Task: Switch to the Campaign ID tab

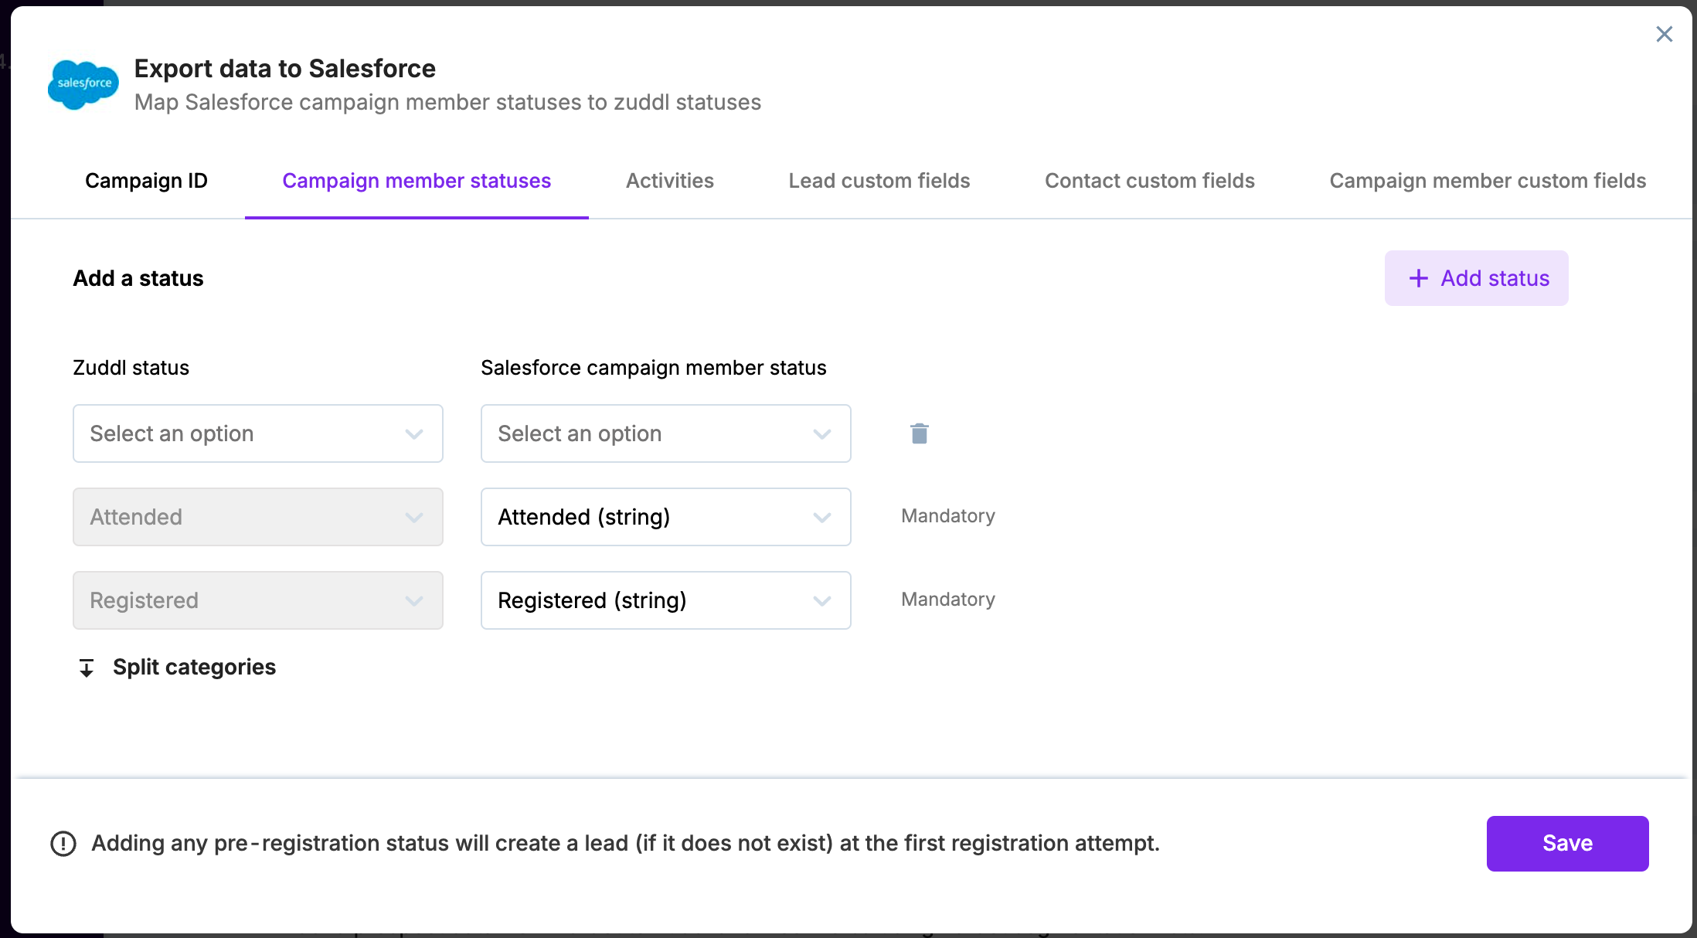Action: pos(146,181)
